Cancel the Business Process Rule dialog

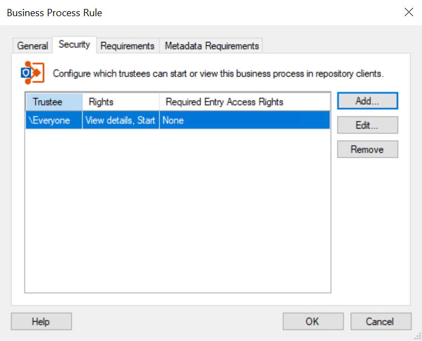380,321
